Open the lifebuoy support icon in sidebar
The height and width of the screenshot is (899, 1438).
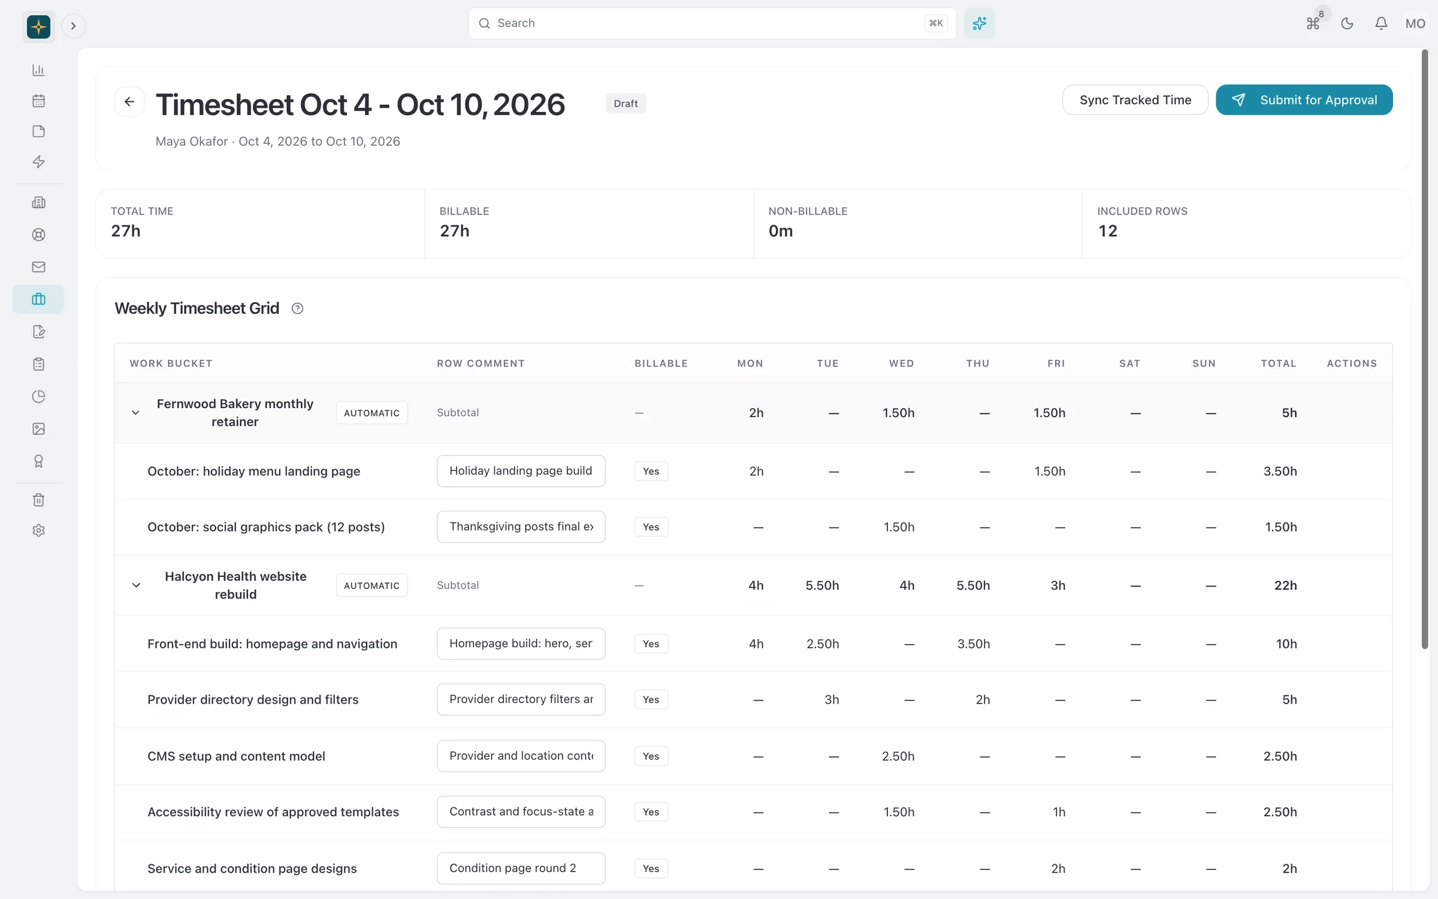(x=38, y=235)
